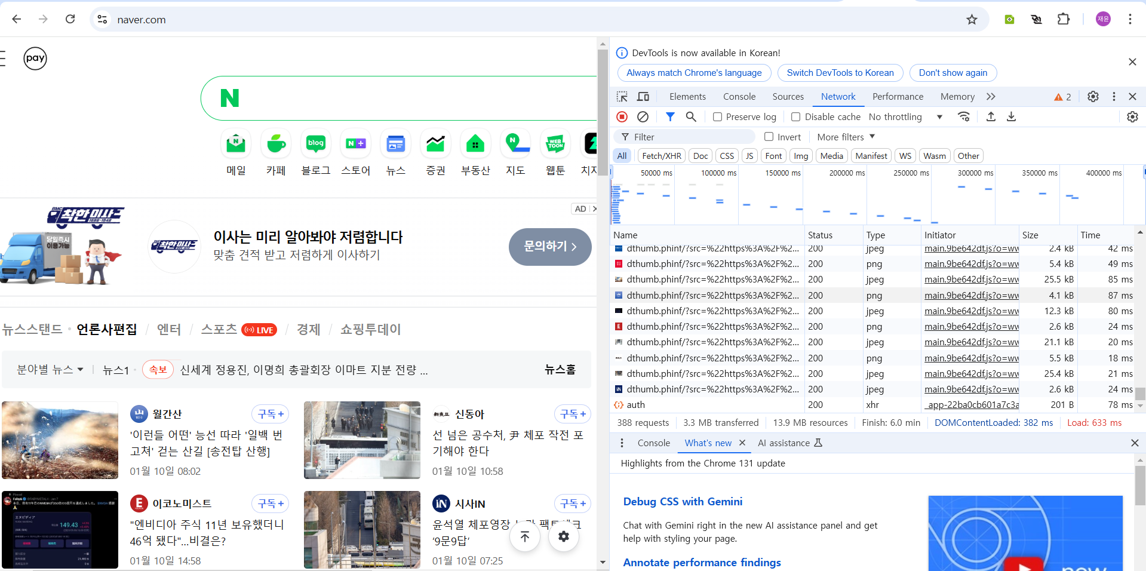The image size is (1146, 571).
Task: Open network search magnifier
Action: tap(691, 117)
